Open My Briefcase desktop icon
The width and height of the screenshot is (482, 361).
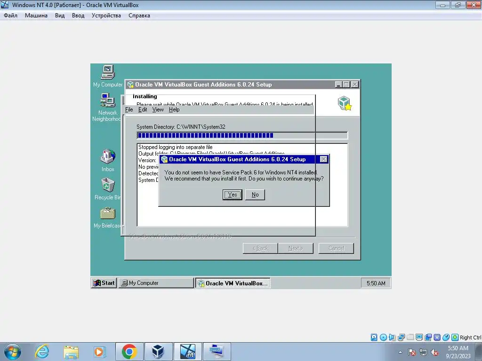(x=107, y=217)
